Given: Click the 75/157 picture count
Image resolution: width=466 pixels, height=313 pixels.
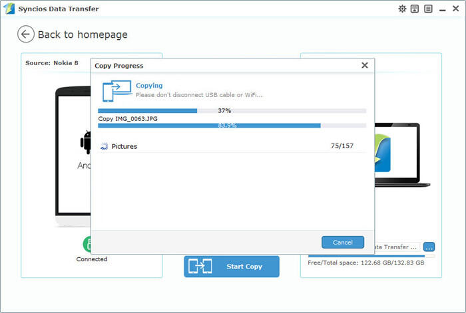Looking at the screenshot, I should (342, 146).
